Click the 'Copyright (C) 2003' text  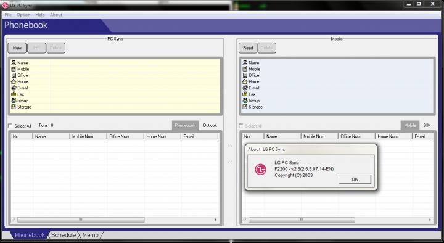pos(294,175)
